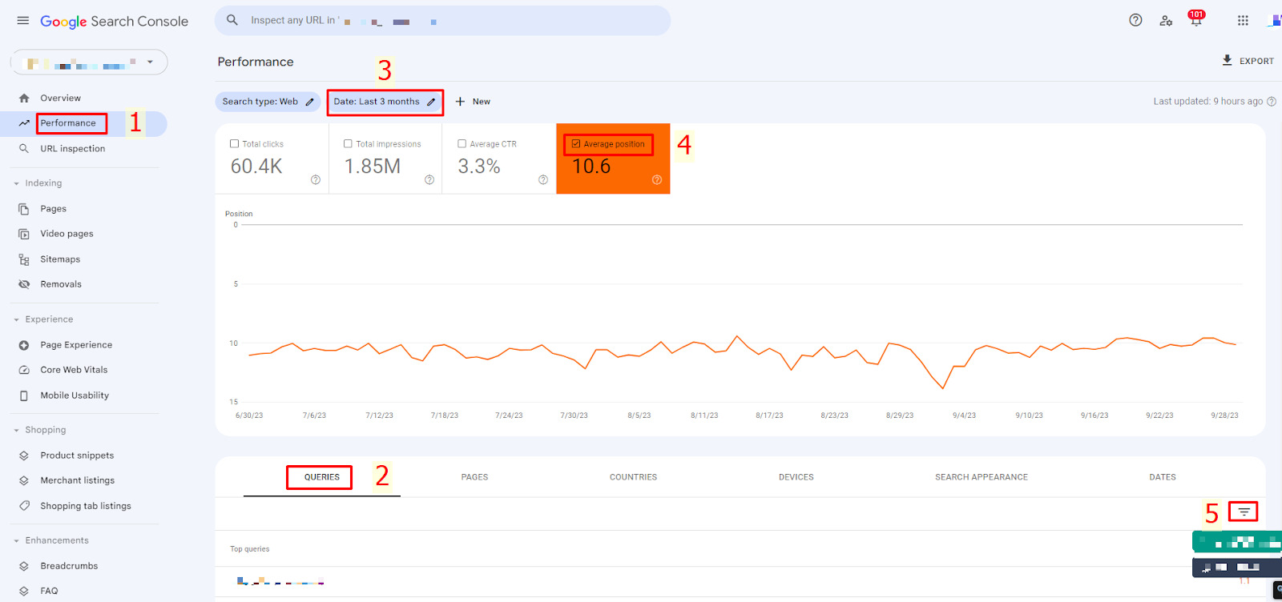Image resolution: width=1282 pixels, height=602 pixels.
Task: Open the Google apps grid
Action: (x=1243, y=21)
